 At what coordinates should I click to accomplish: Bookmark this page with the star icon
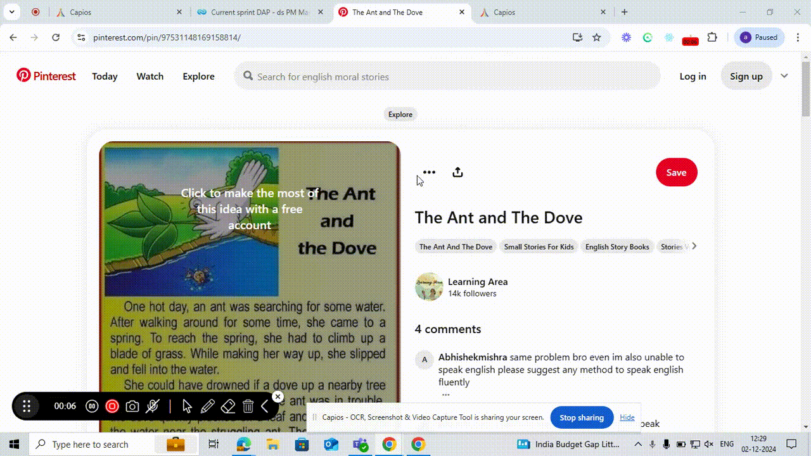[596, 37]
